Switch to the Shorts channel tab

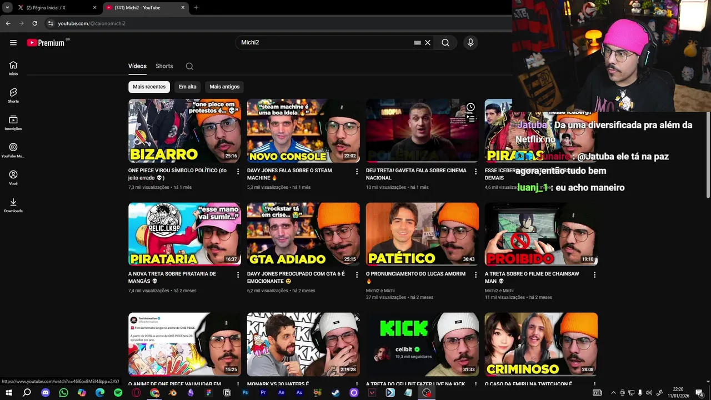(164, 66)
